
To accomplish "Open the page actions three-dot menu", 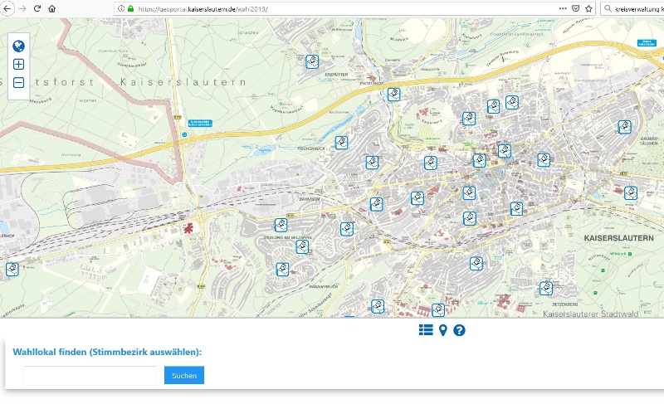I will (562, 8).
